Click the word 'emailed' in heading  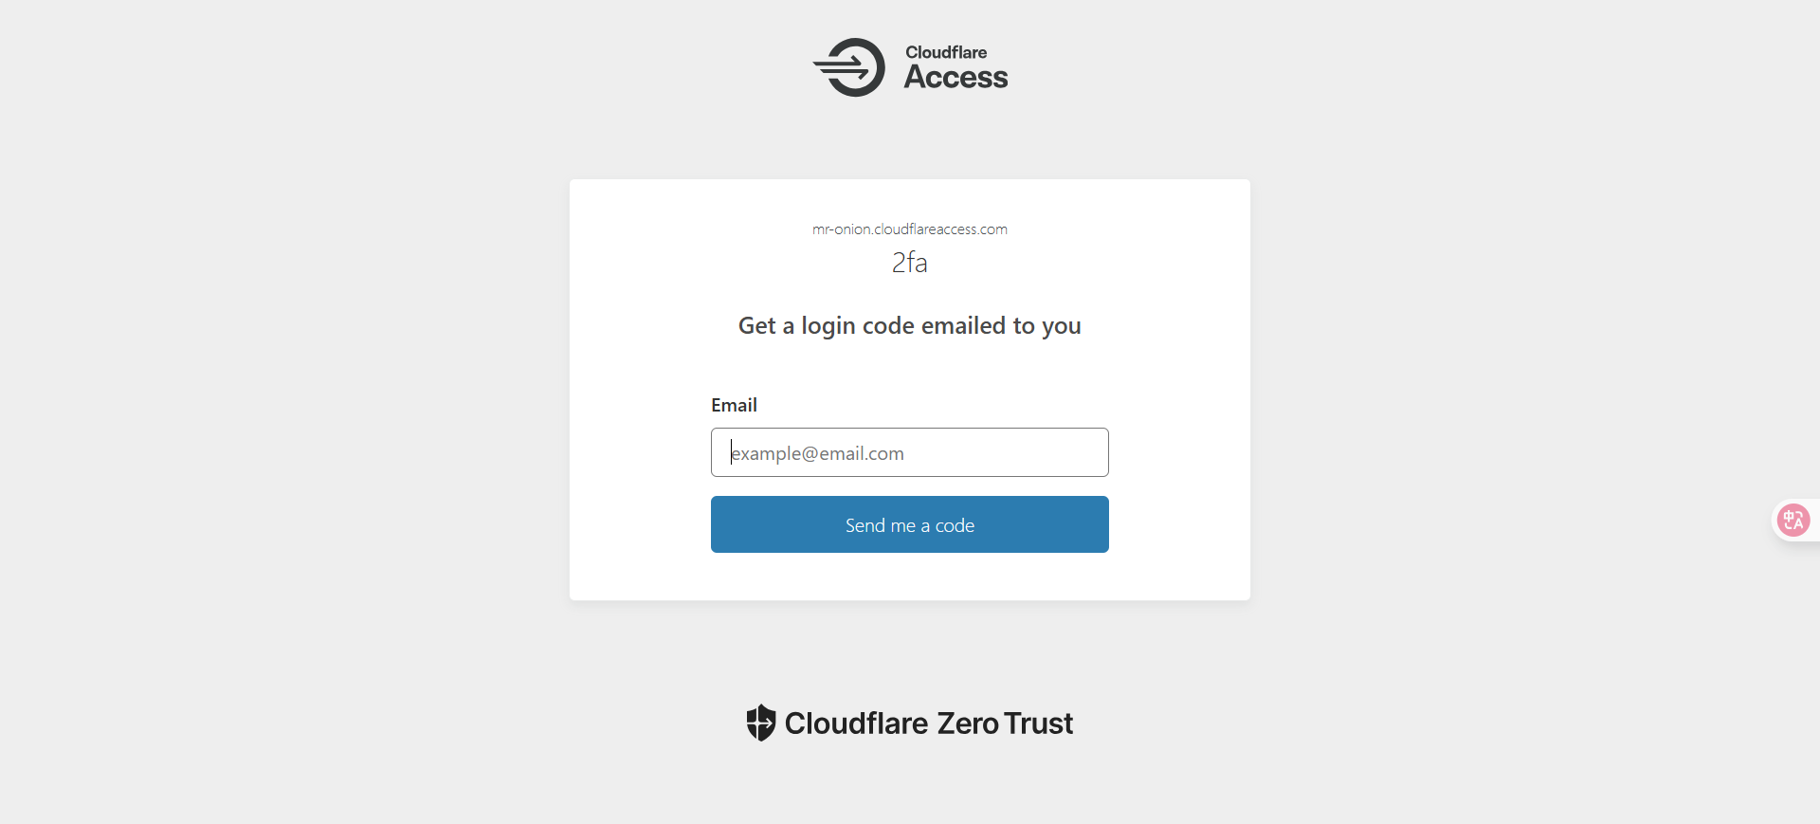tap(963, 326)
